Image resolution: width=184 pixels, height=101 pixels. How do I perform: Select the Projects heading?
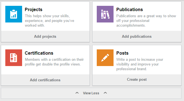(34, 9)
